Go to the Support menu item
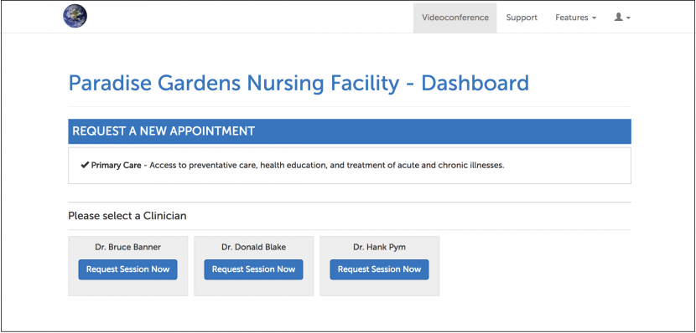Viewport: 696px width, 333px height. (522, 18)
